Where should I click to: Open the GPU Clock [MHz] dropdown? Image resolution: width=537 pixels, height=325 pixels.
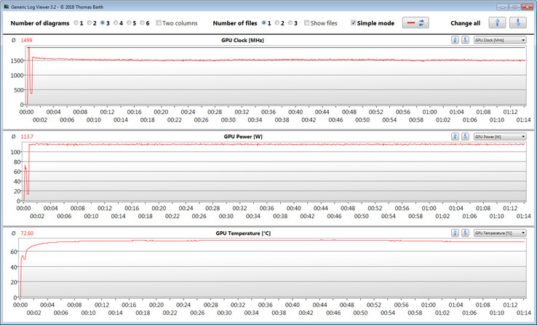point(499,40)
